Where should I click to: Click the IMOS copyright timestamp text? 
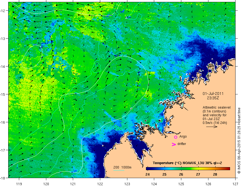click(x=239, y=141)
